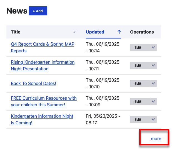This screenshot has height=149, width=172.
Task: Click the + Add news button
Action: [38, 11]
